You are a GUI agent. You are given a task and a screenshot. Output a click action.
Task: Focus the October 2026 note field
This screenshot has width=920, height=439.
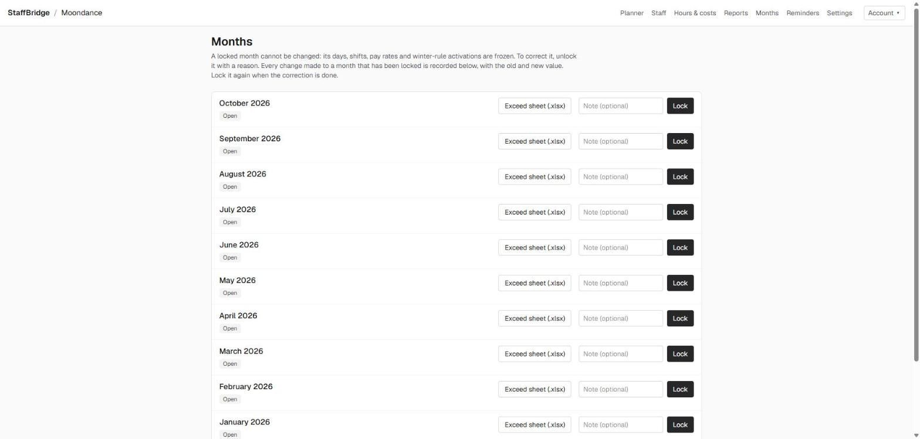point(621,106)
